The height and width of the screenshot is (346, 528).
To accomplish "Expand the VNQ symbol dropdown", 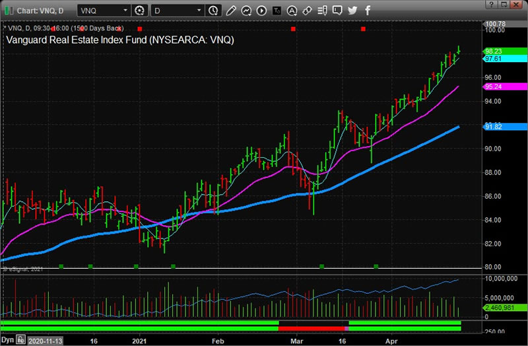I will tap(125, 11).
